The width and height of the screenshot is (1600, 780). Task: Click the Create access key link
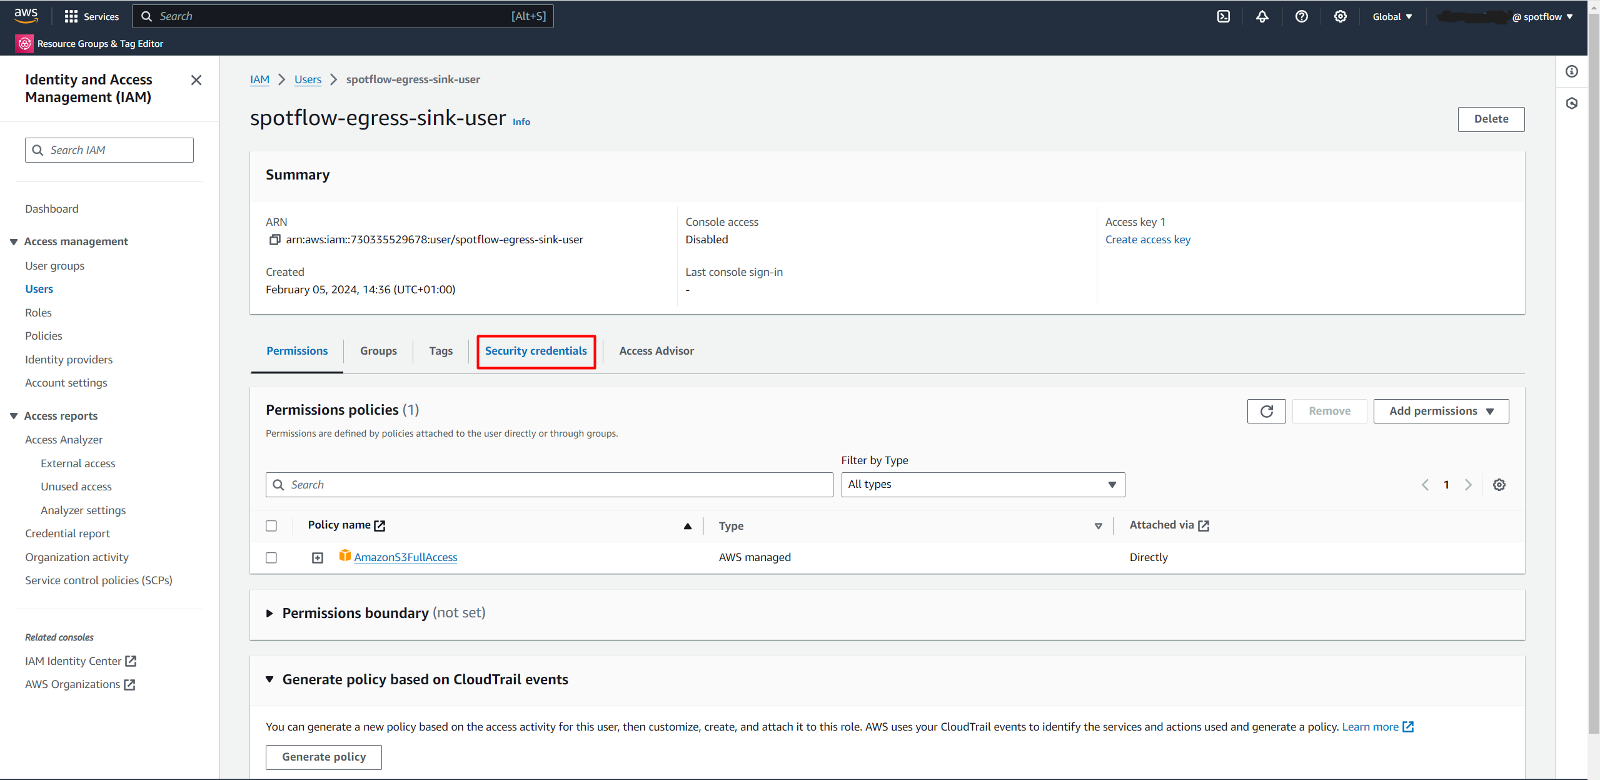[1147, 240]
